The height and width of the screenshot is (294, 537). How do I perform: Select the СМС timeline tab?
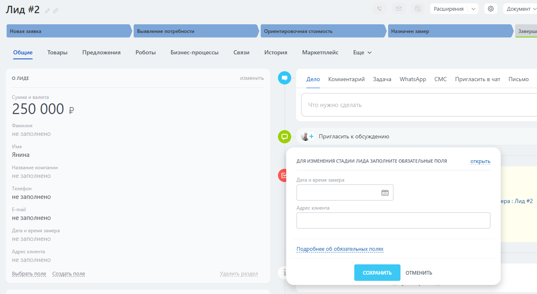tap(440, 79)
